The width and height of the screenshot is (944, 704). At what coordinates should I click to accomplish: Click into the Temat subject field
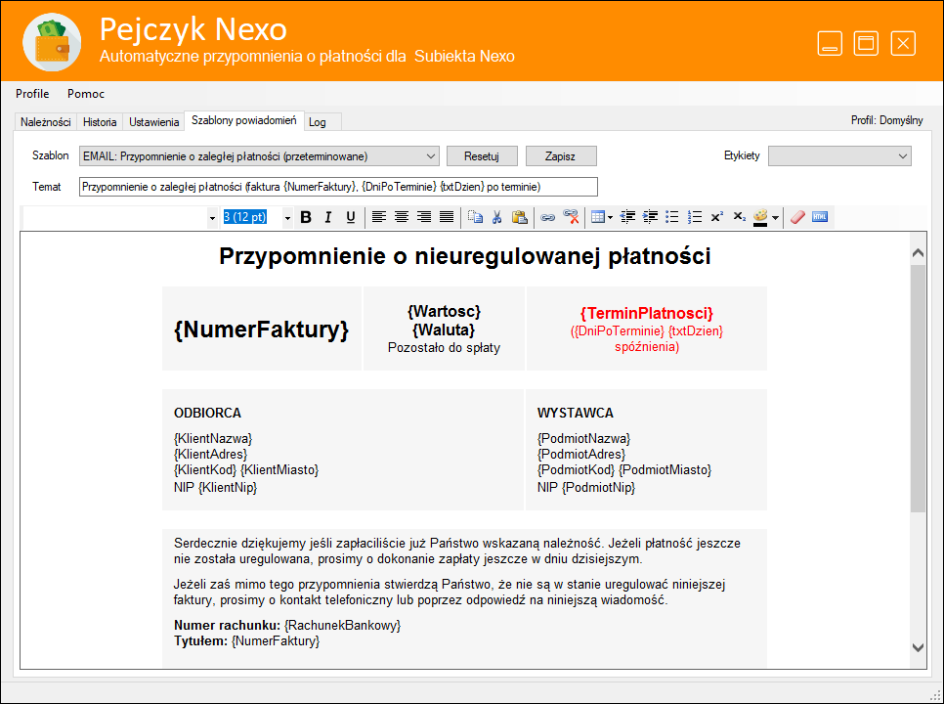338,187
